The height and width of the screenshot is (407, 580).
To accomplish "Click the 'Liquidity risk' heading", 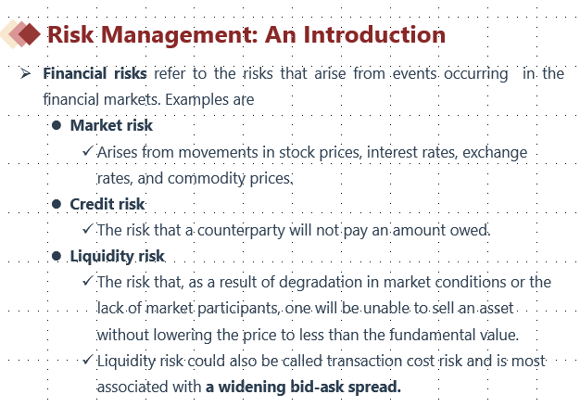I will 118,257.
